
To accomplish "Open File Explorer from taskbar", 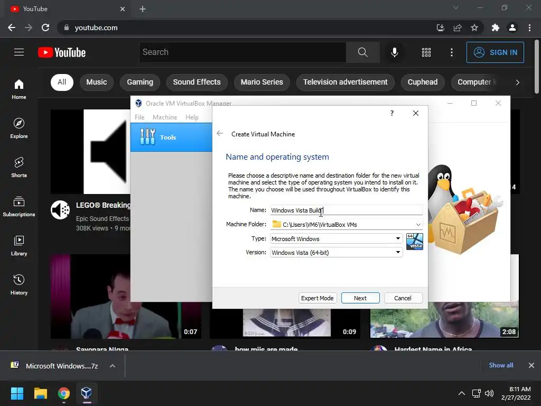I will [x=40, y=393].
